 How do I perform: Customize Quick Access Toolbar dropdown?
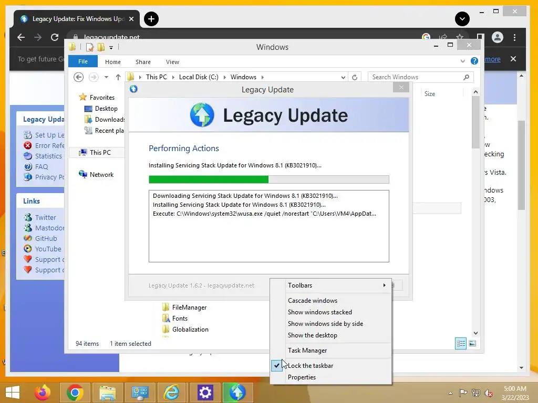[111, 48]
